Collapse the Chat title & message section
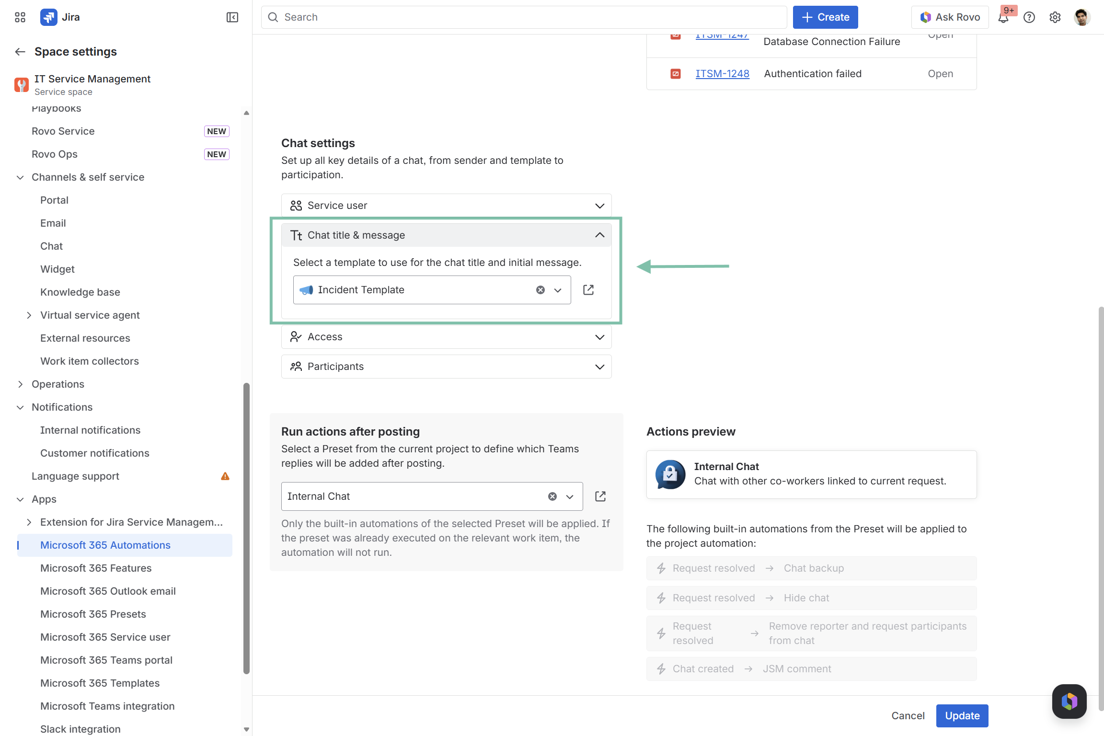Screen dimensions: 1104x736 pos(599,235)
